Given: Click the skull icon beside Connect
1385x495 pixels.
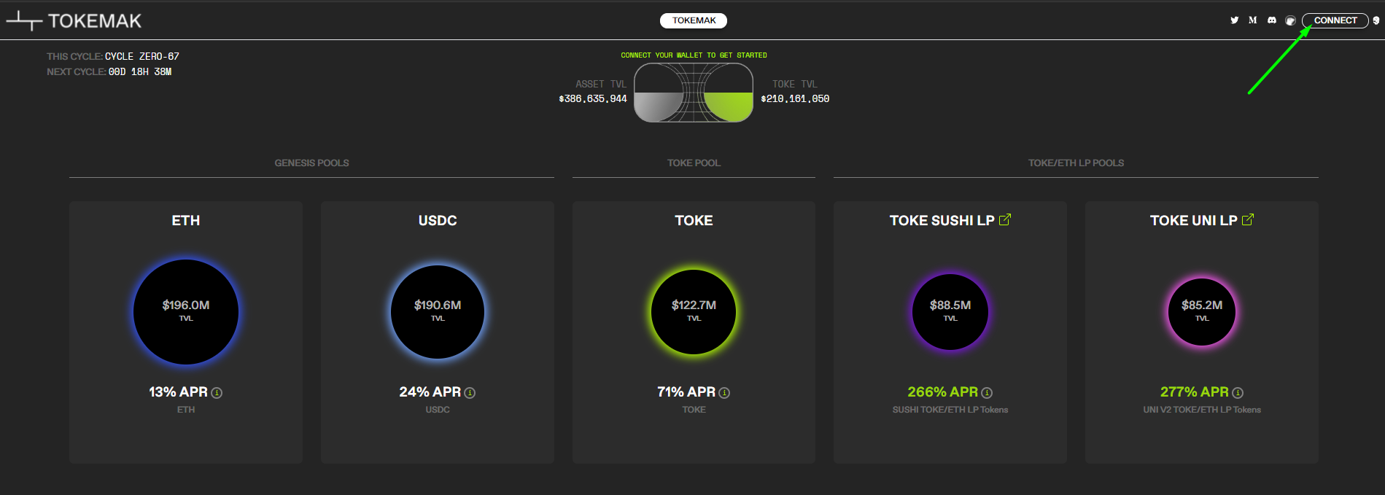Looking at the screenshot, I should [1376, 20].
